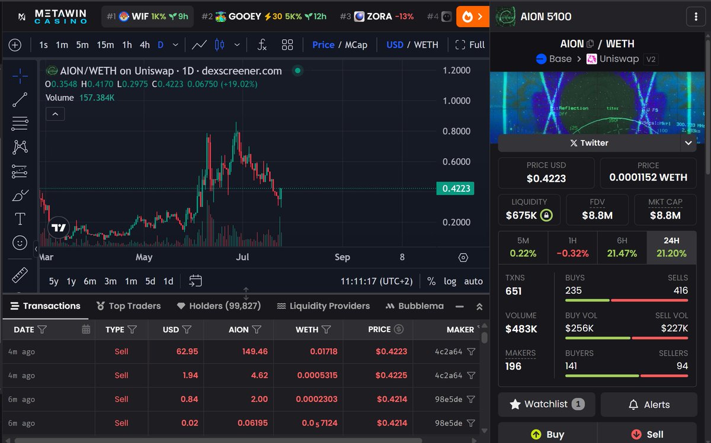This screenshot has height=443, width=711.
Task: Select the text annotation tool
Action: coord(20,219)
